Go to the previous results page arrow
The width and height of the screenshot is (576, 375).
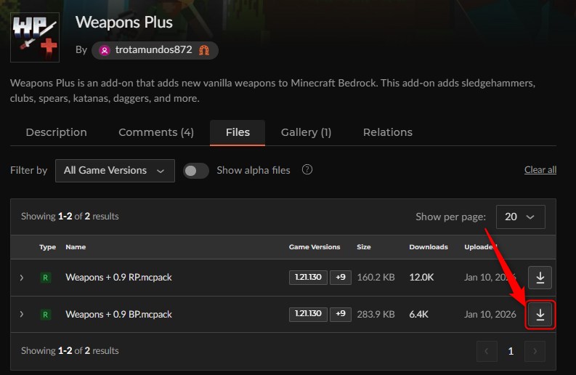(487, 352)
